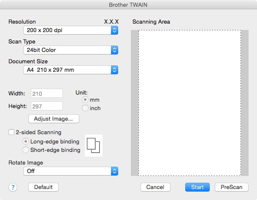The image size is (257, 200).
Task: Begin scanning with the Start button
Action: point(197,187)
